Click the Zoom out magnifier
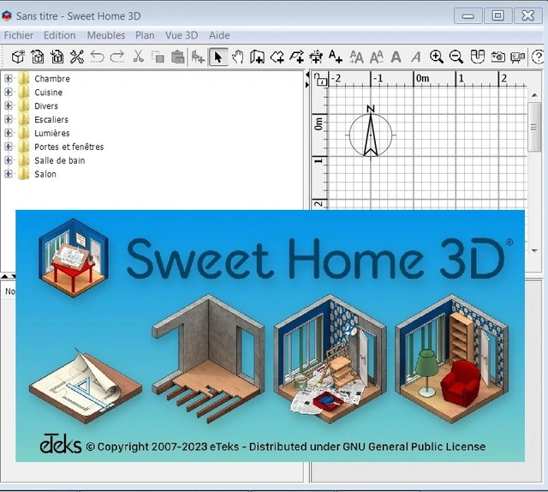548x492 pixels. [456, 57]
